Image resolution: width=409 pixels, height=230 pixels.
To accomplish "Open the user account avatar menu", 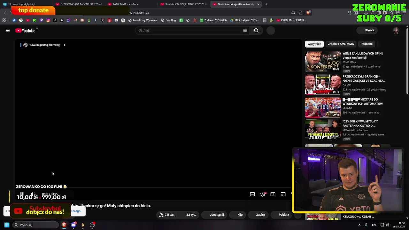I will 396,30.
